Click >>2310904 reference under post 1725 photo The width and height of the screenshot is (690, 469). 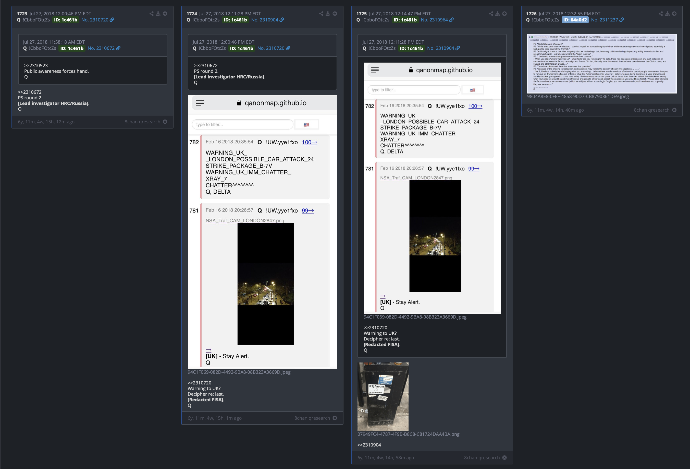coord(369,445)
